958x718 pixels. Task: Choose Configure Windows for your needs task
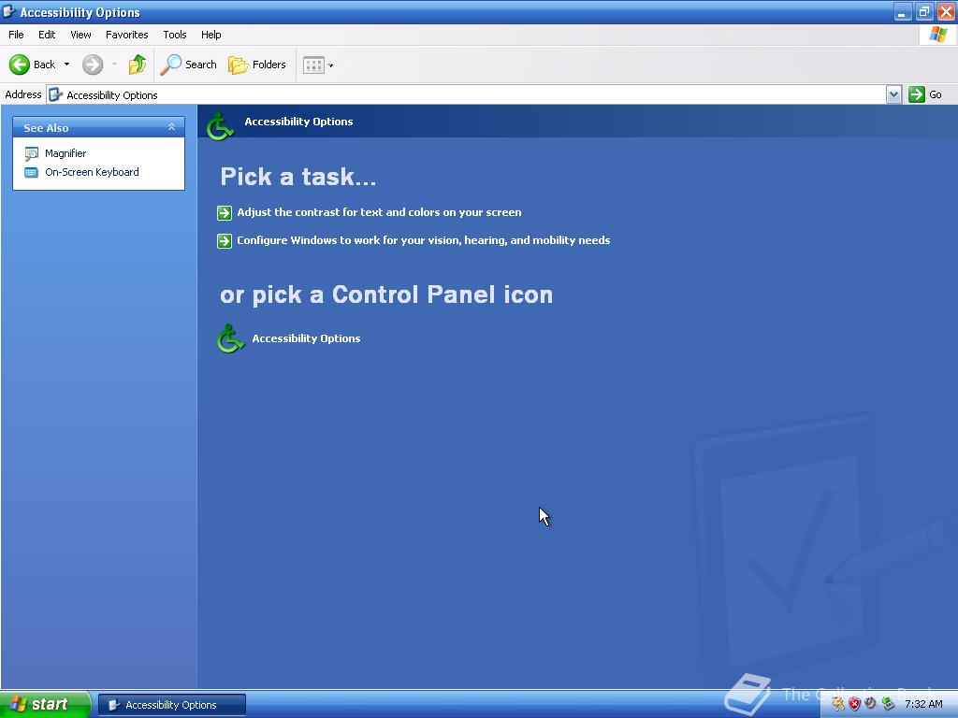click(x=424, y=240)
